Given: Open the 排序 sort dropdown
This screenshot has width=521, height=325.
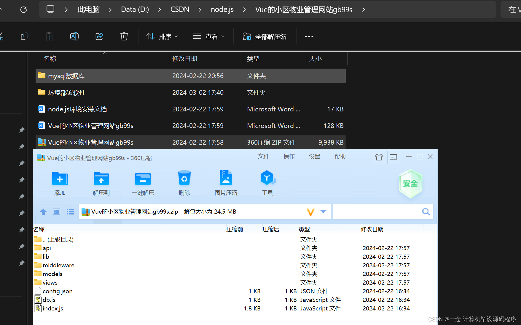Looking at the screenshot, I should click(x=162, y=36).
